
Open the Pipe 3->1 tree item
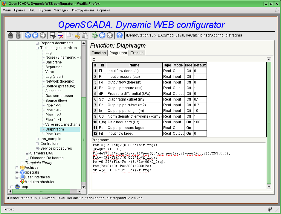(x=53, y=134)
